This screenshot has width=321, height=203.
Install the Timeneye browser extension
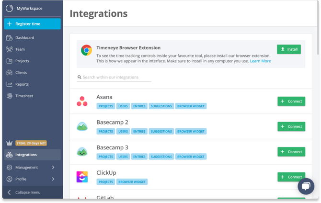click(288, 49)
